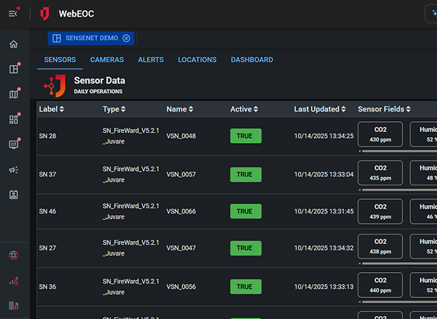The width and height of the screenshot is (437, 319).
Task: Open the maps sidebar icon
Action: pyautogui.click(x=13, y=95)
